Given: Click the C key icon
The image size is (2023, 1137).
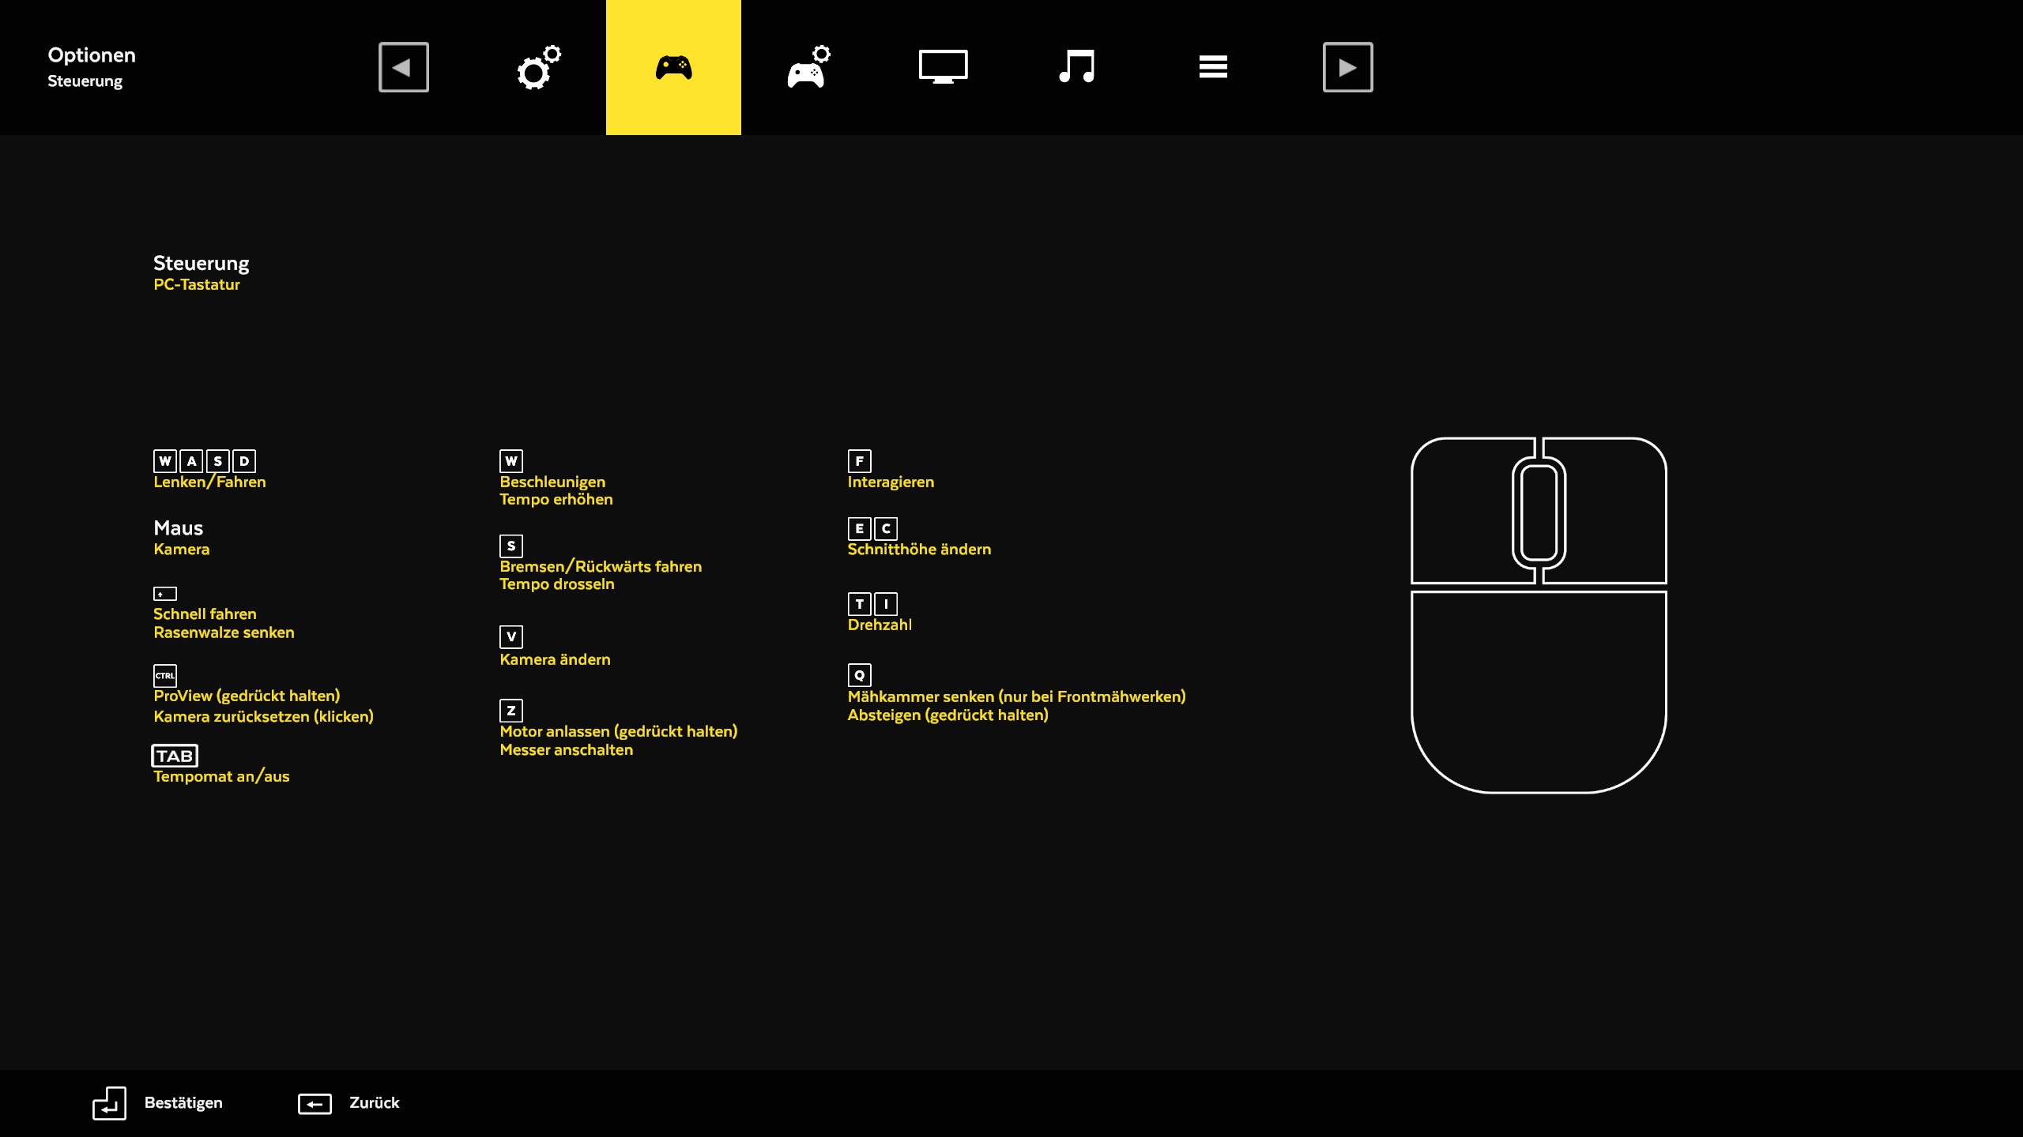Looking at the screenshot, I should pyautogui.click(x=886, y=528).
